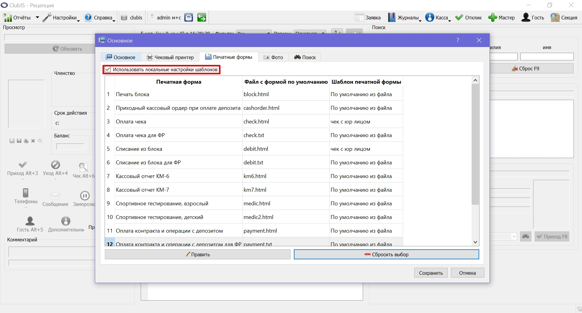The width and height of the screenshot is (582, 313).
Task: Open Настройки wrench settings menu
Action: [x=47, y=18]
